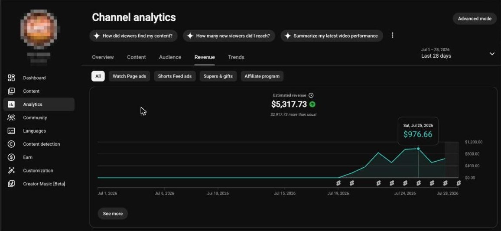501x231 pixels.
Task: Click the clock icon beside Estimated revenue
Action: 311,95
